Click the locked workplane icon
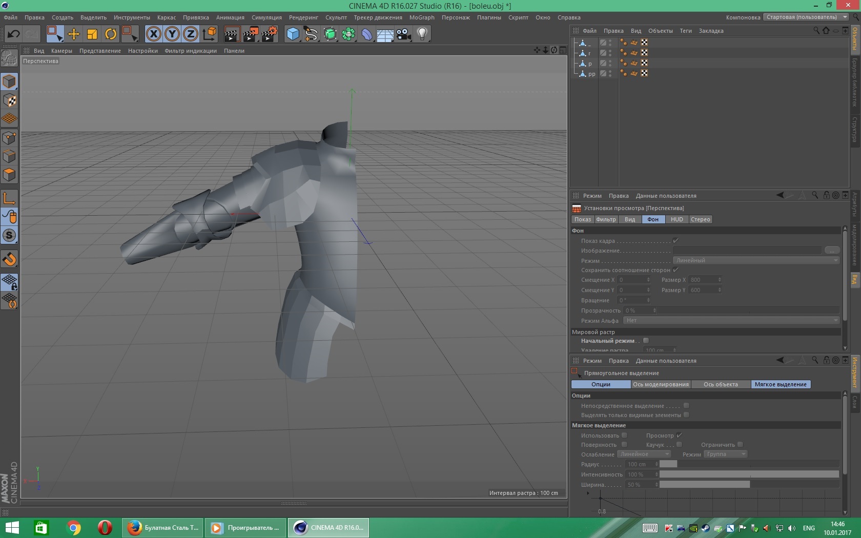This screenshot has height=538, width=861. pyautogui.click(x=10, y=282)
